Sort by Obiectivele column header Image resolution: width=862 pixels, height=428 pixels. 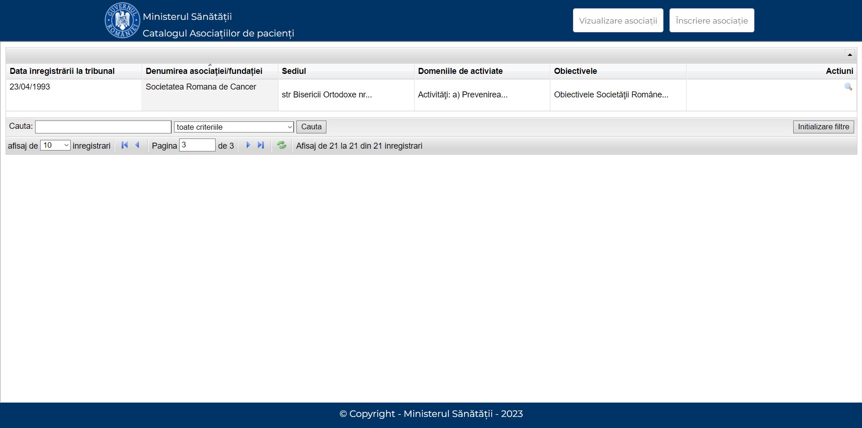[618, 71]
